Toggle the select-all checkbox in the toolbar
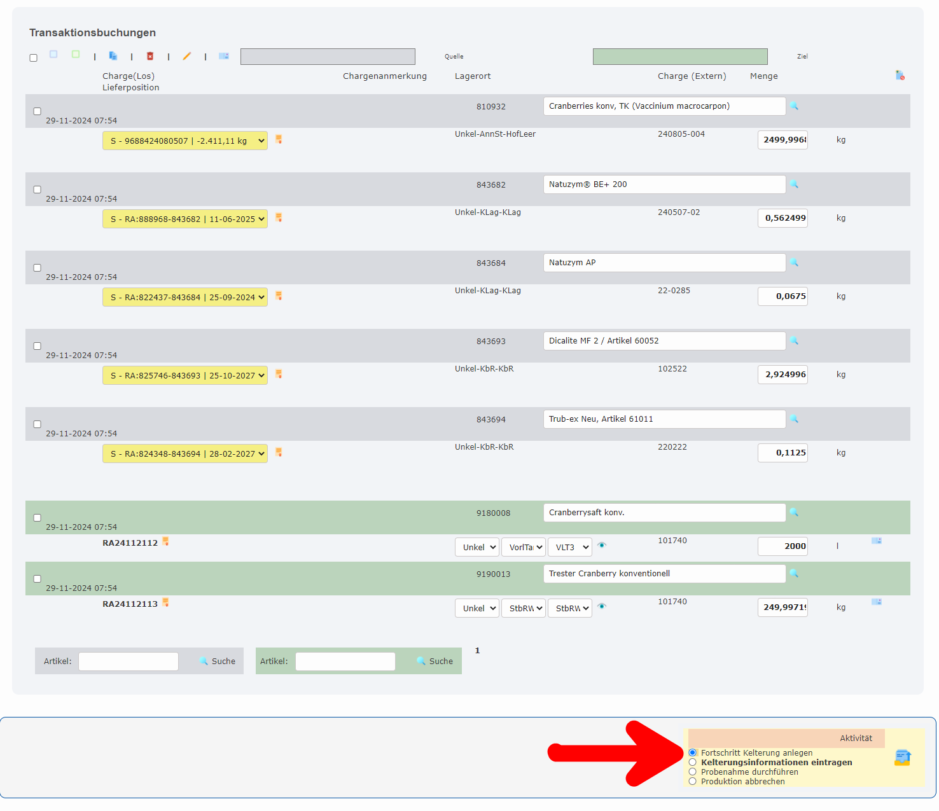This screenshot has width=939, height=811. tap(33, 57)
